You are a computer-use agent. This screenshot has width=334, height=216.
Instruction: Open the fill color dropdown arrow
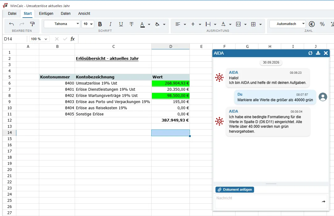pos(164,24)
